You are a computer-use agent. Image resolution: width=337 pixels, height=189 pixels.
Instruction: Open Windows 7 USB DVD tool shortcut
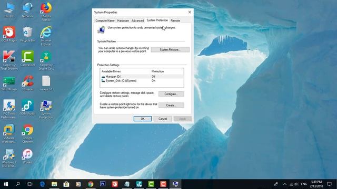pos(9,158)
